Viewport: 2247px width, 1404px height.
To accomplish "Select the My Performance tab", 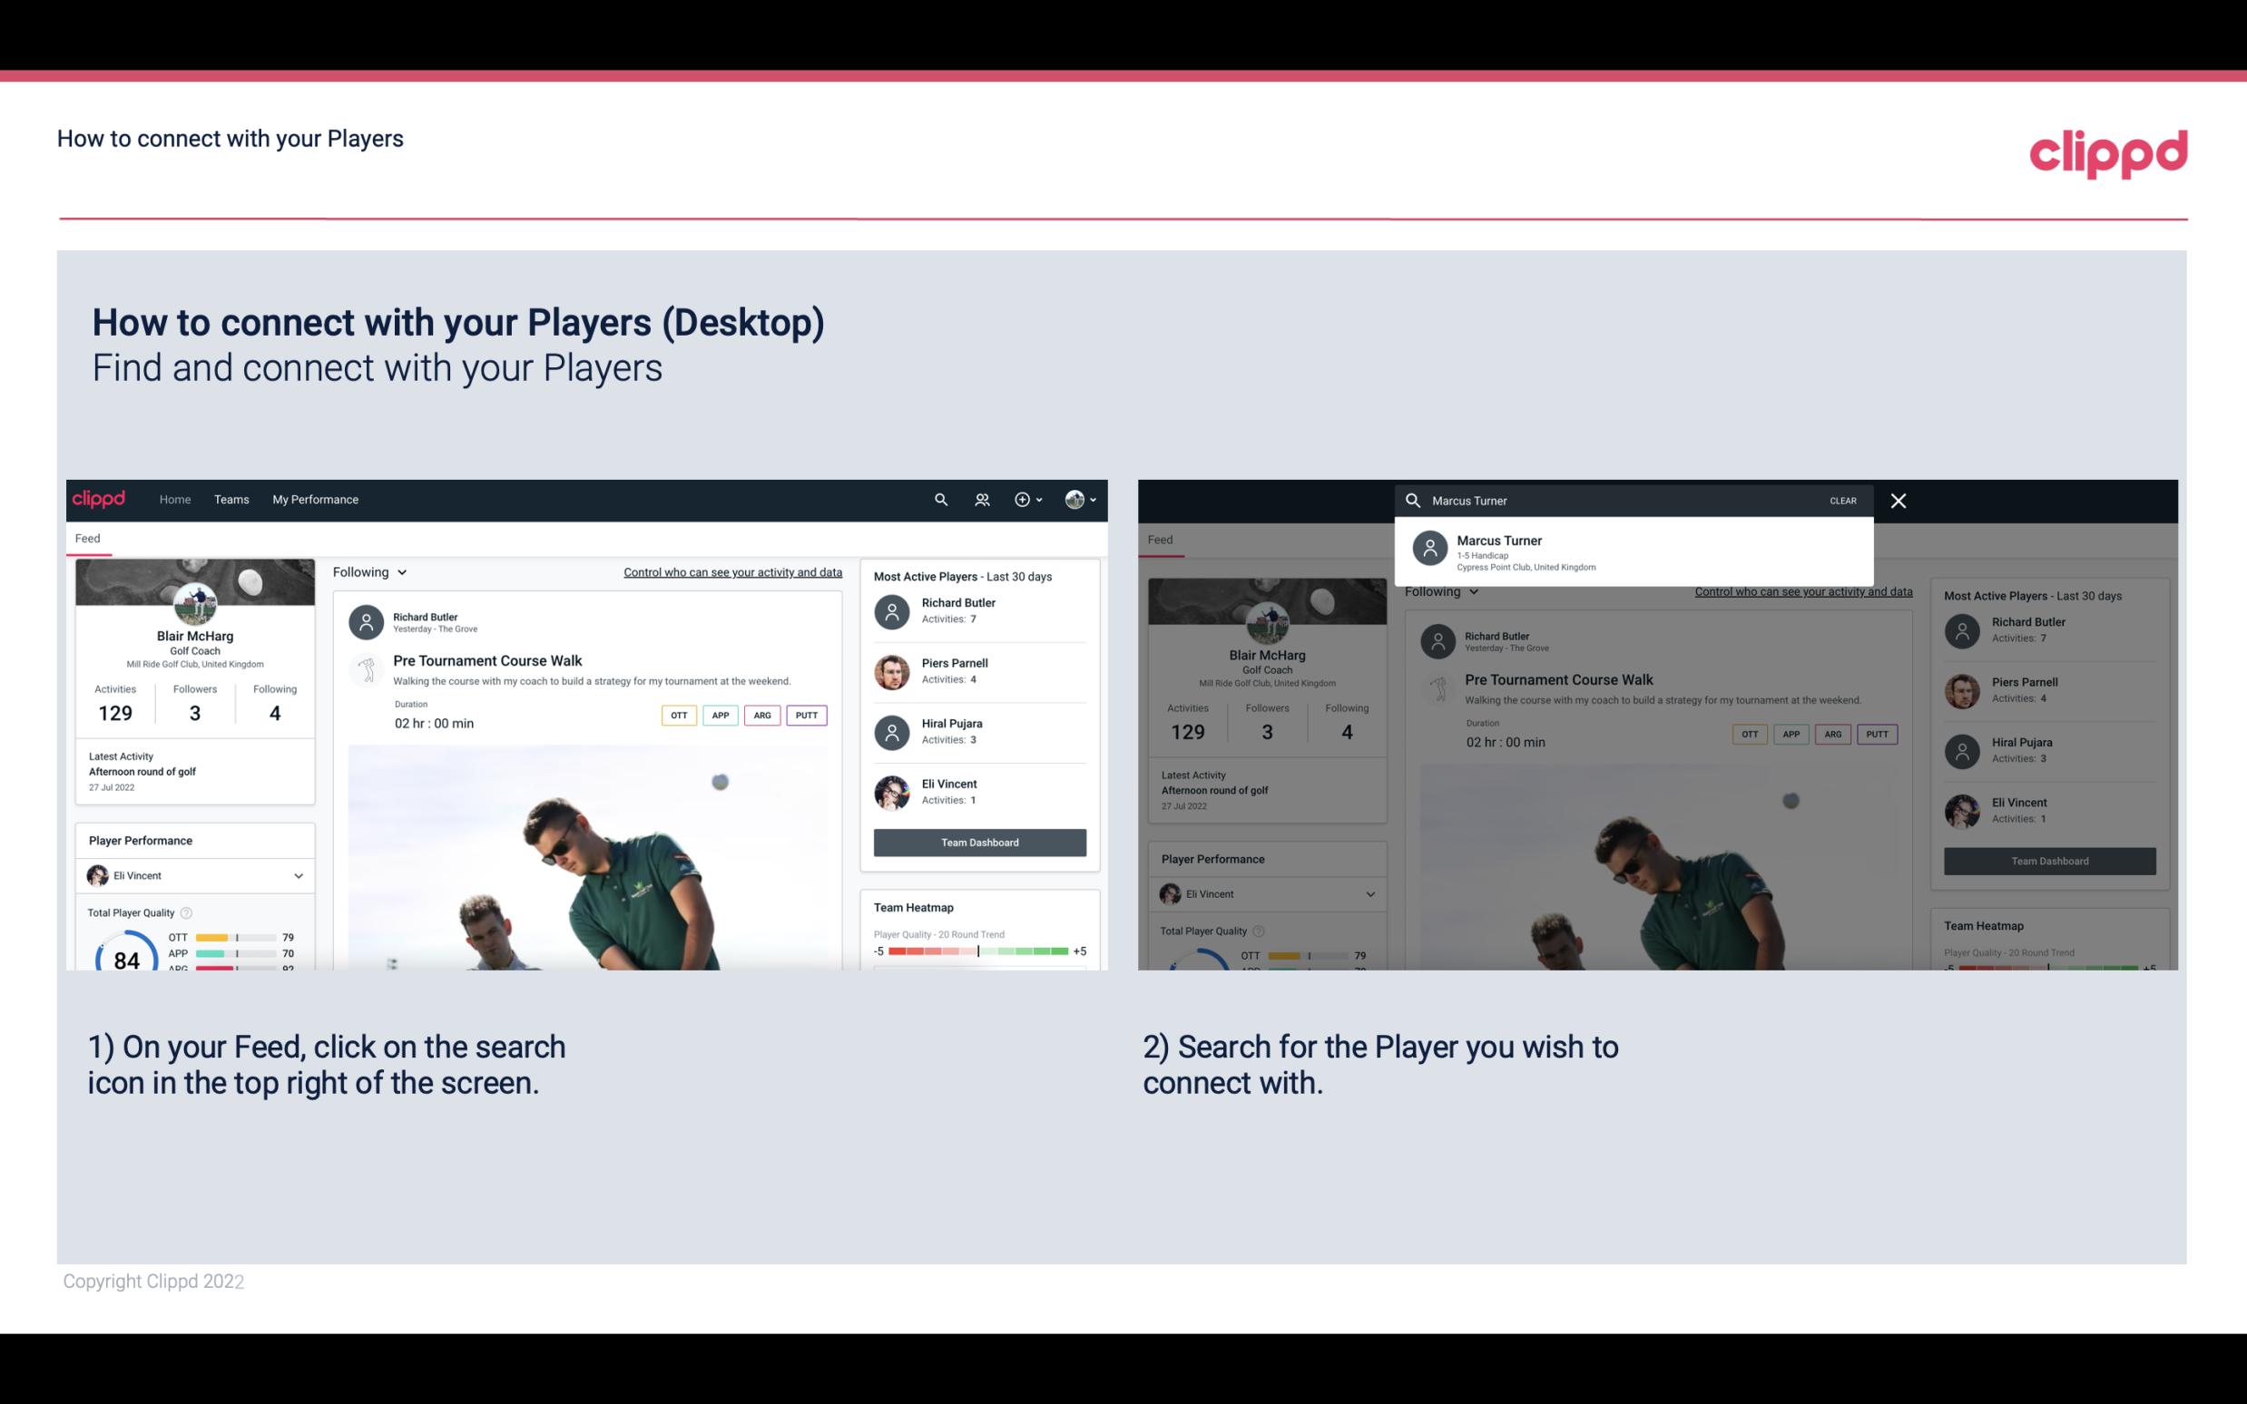I will point(316,498).
